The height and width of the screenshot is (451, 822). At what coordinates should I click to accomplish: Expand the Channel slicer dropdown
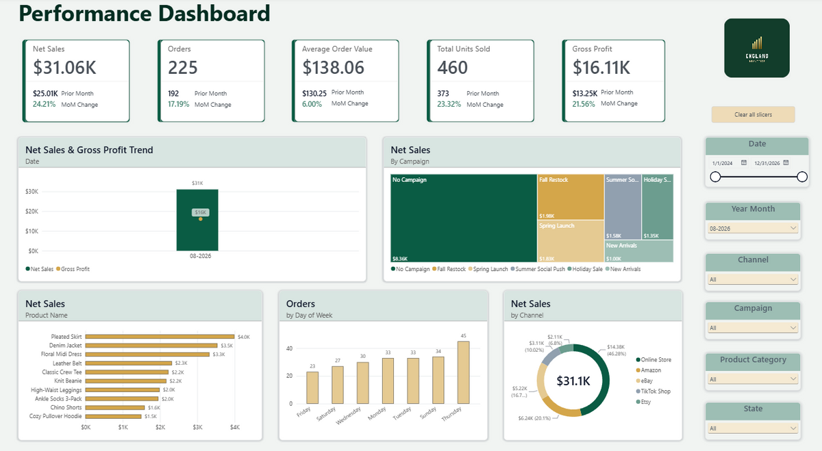point(753,279)
